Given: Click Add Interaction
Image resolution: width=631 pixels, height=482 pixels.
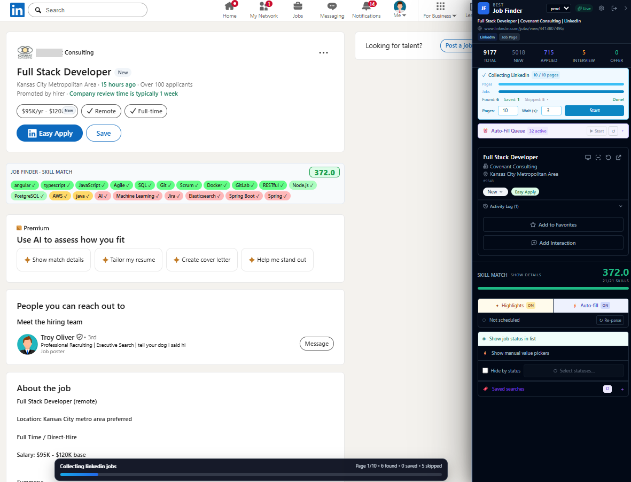Looking at the screenshot, I should point(553,243).
